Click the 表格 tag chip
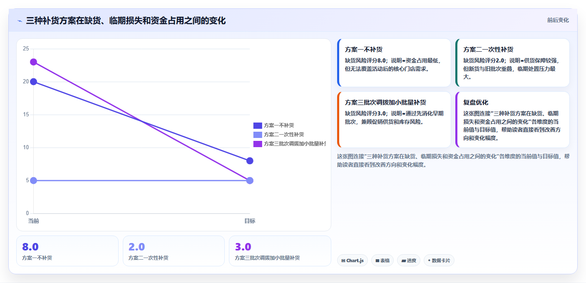The image size is (586, 283). tap(382, 260)
